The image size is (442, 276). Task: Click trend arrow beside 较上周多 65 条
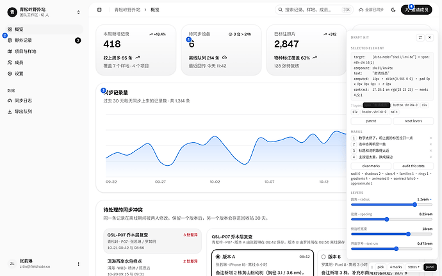(137, 58)
